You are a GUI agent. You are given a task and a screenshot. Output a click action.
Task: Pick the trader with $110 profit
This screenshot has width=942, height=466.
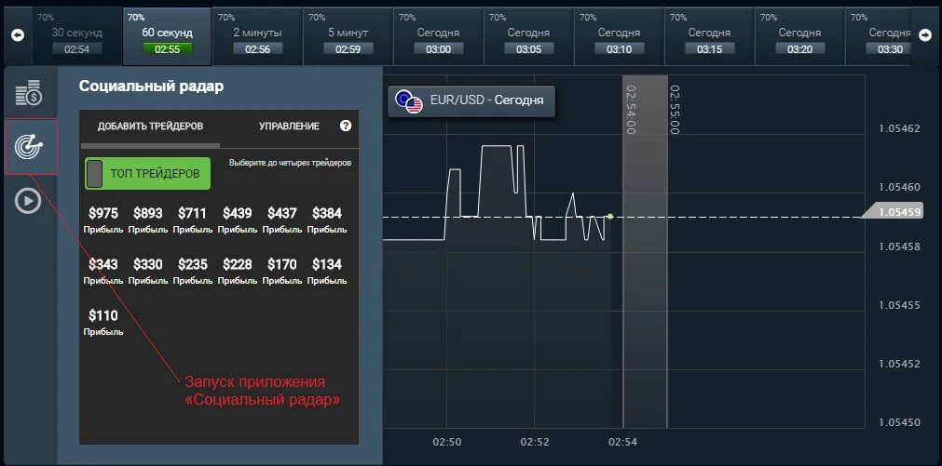tap(103, 322)
